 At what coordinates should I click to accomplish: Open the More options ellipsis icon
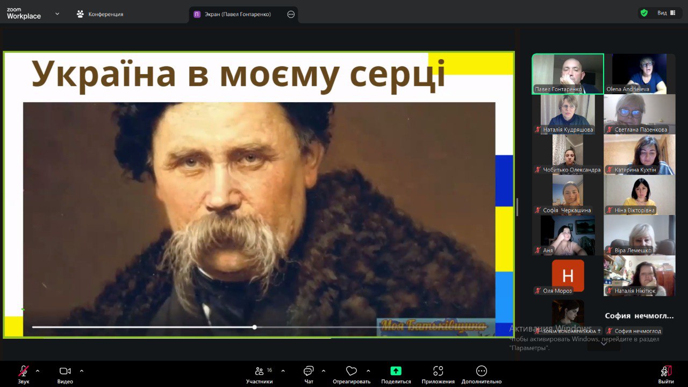point(482,371)
